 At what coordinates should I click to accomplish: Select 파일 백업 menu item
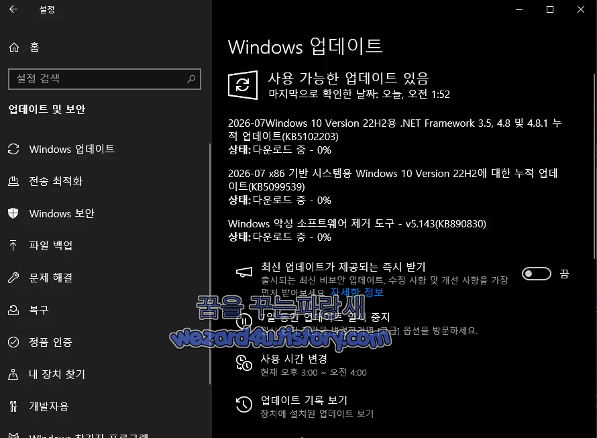coord(105,245)
